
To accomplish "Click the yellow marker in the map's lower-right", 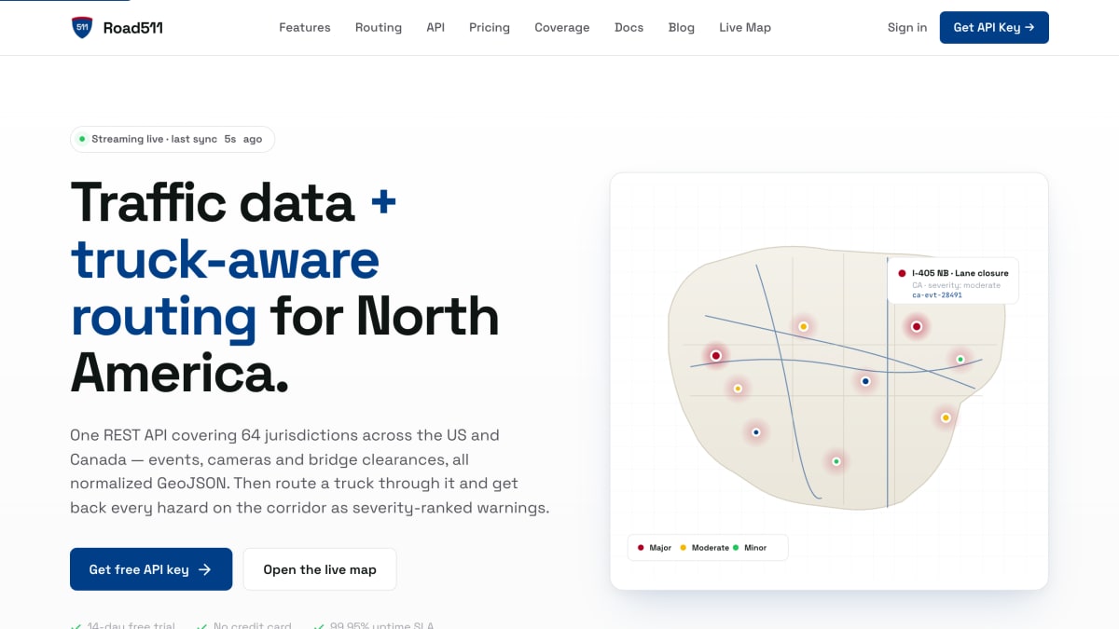I will click(x=946, y=417).
